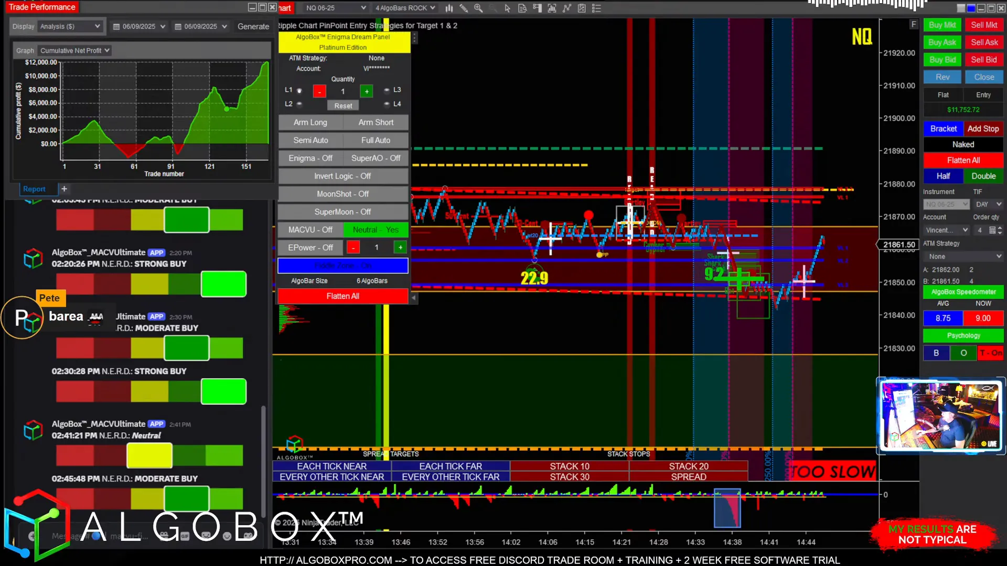
Task: Click the Buy Mkt button
Action: 942,25
